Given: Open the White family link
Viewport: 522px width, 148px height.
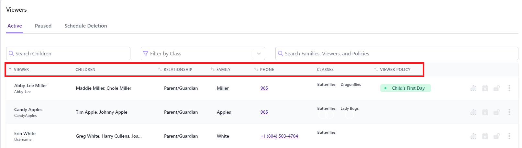Looking at the screenshot, I should (x=223, y=136).
